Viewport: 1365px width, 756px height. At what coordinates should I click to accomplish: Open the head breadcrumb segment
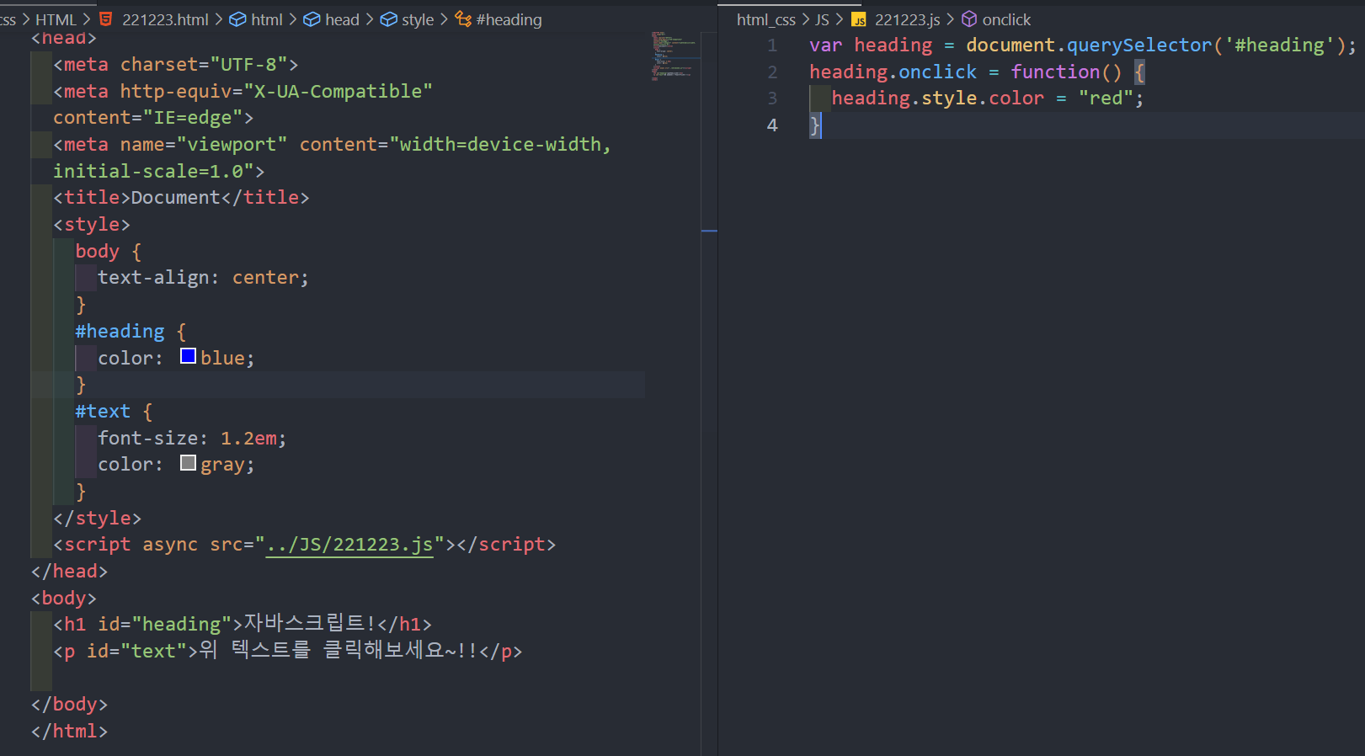point(342,19)
